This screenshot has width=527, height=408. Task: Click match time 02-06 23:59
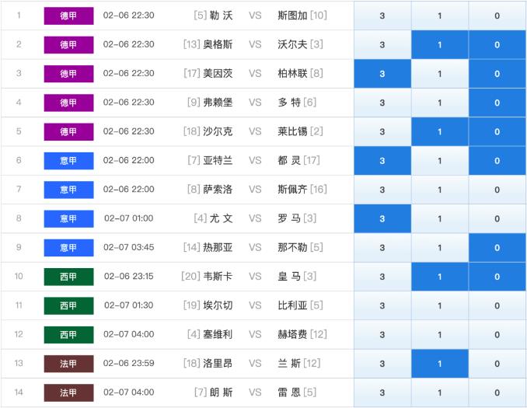point(129,363)
